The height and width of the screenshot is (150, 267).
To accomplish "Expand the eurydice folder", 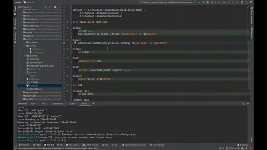I will click(x=21, y=22).
